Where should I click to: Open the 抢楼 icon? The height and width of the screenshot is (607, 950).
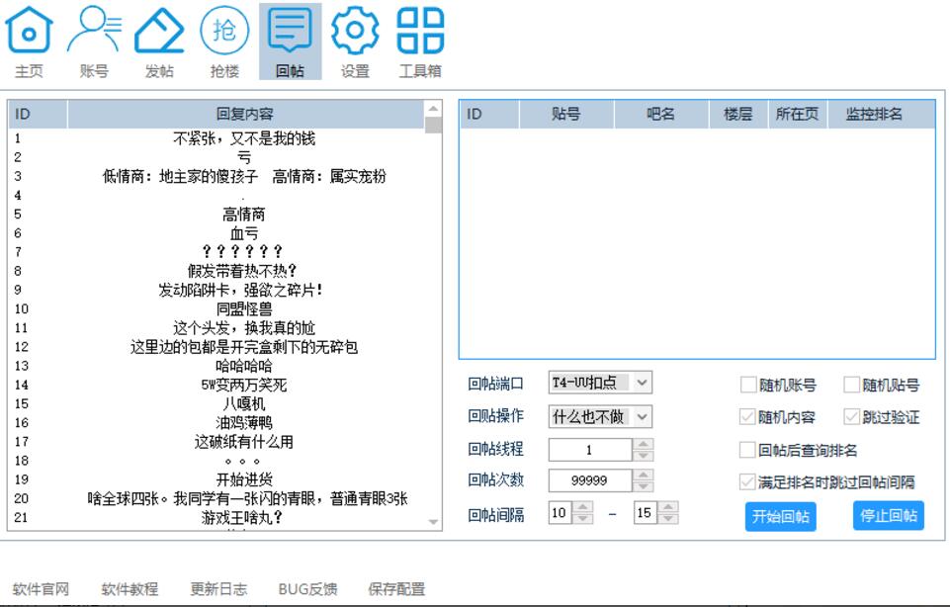(224, 42)
